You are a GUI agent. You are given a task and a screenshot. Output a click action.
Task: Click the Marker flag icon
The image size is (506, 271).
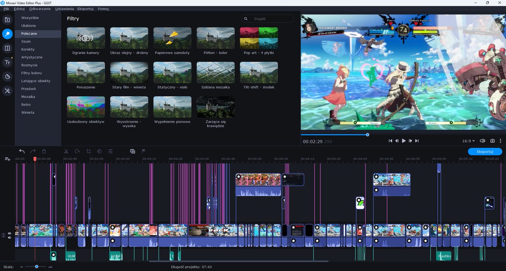[143, 151]
